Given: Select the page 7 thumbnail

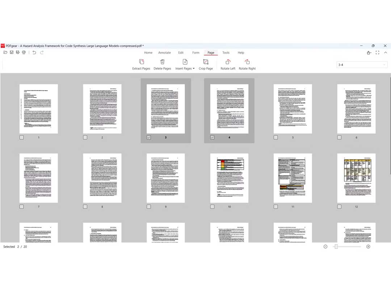Looking at the screenshot, I should click(x=39, y=178).
